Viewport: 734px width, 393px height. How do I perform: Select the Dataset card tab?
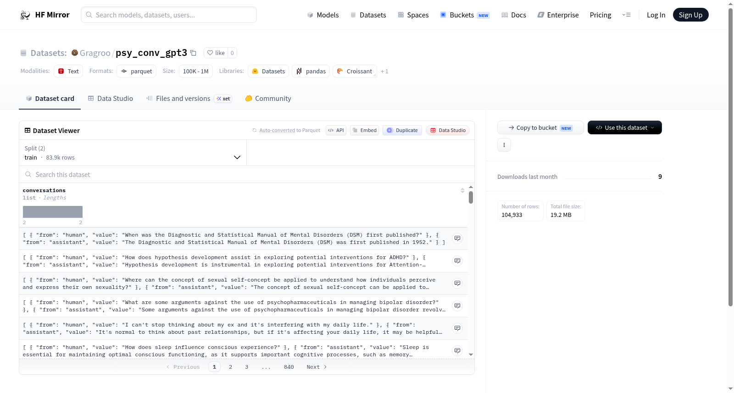[x=50, y=98]
